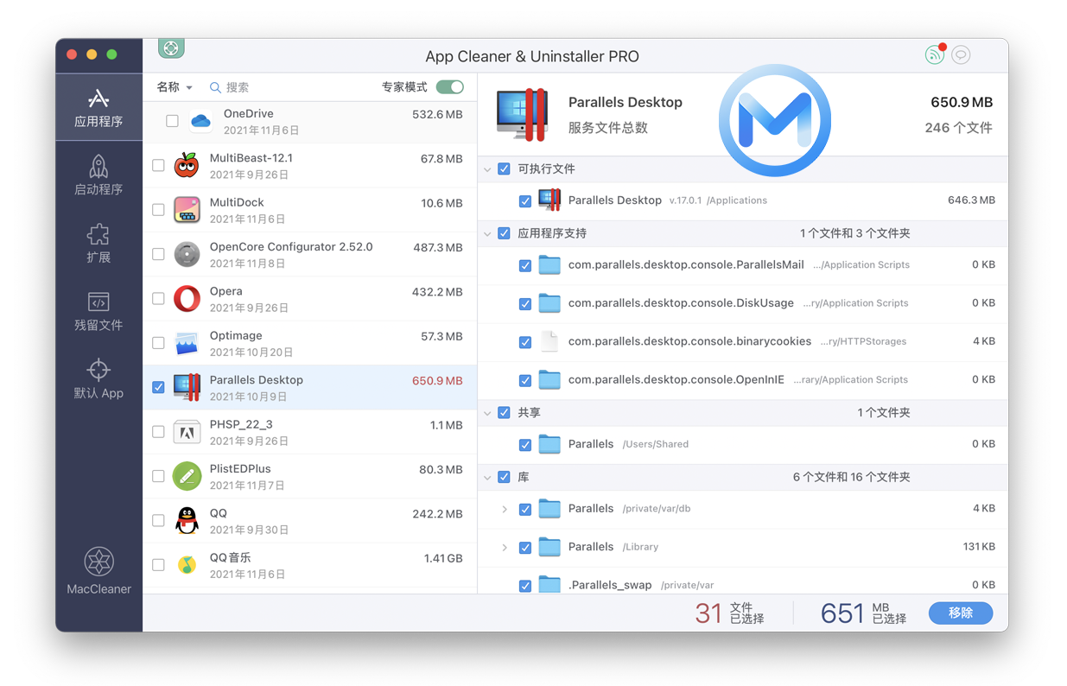
Task: Collapse the 应用程序支持 section
Action: [x=488, y=233]
